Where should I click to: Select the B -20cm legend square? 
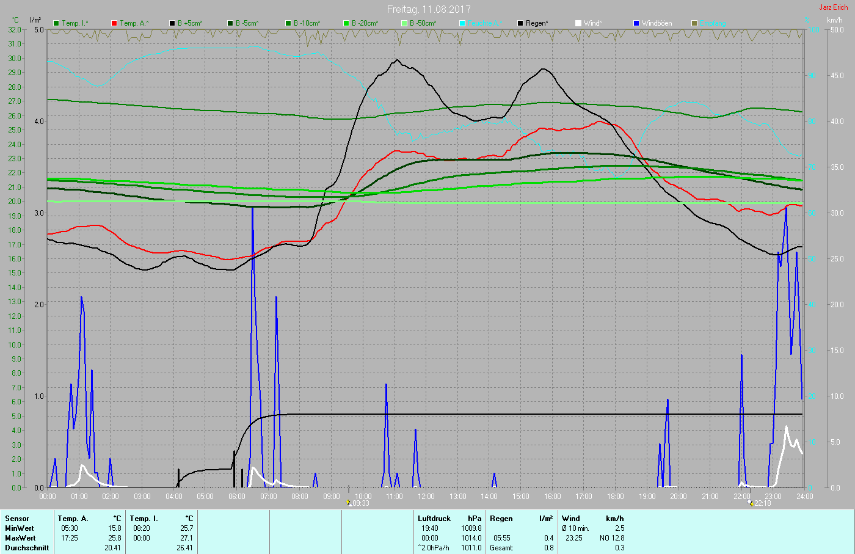tap(346, 23)
